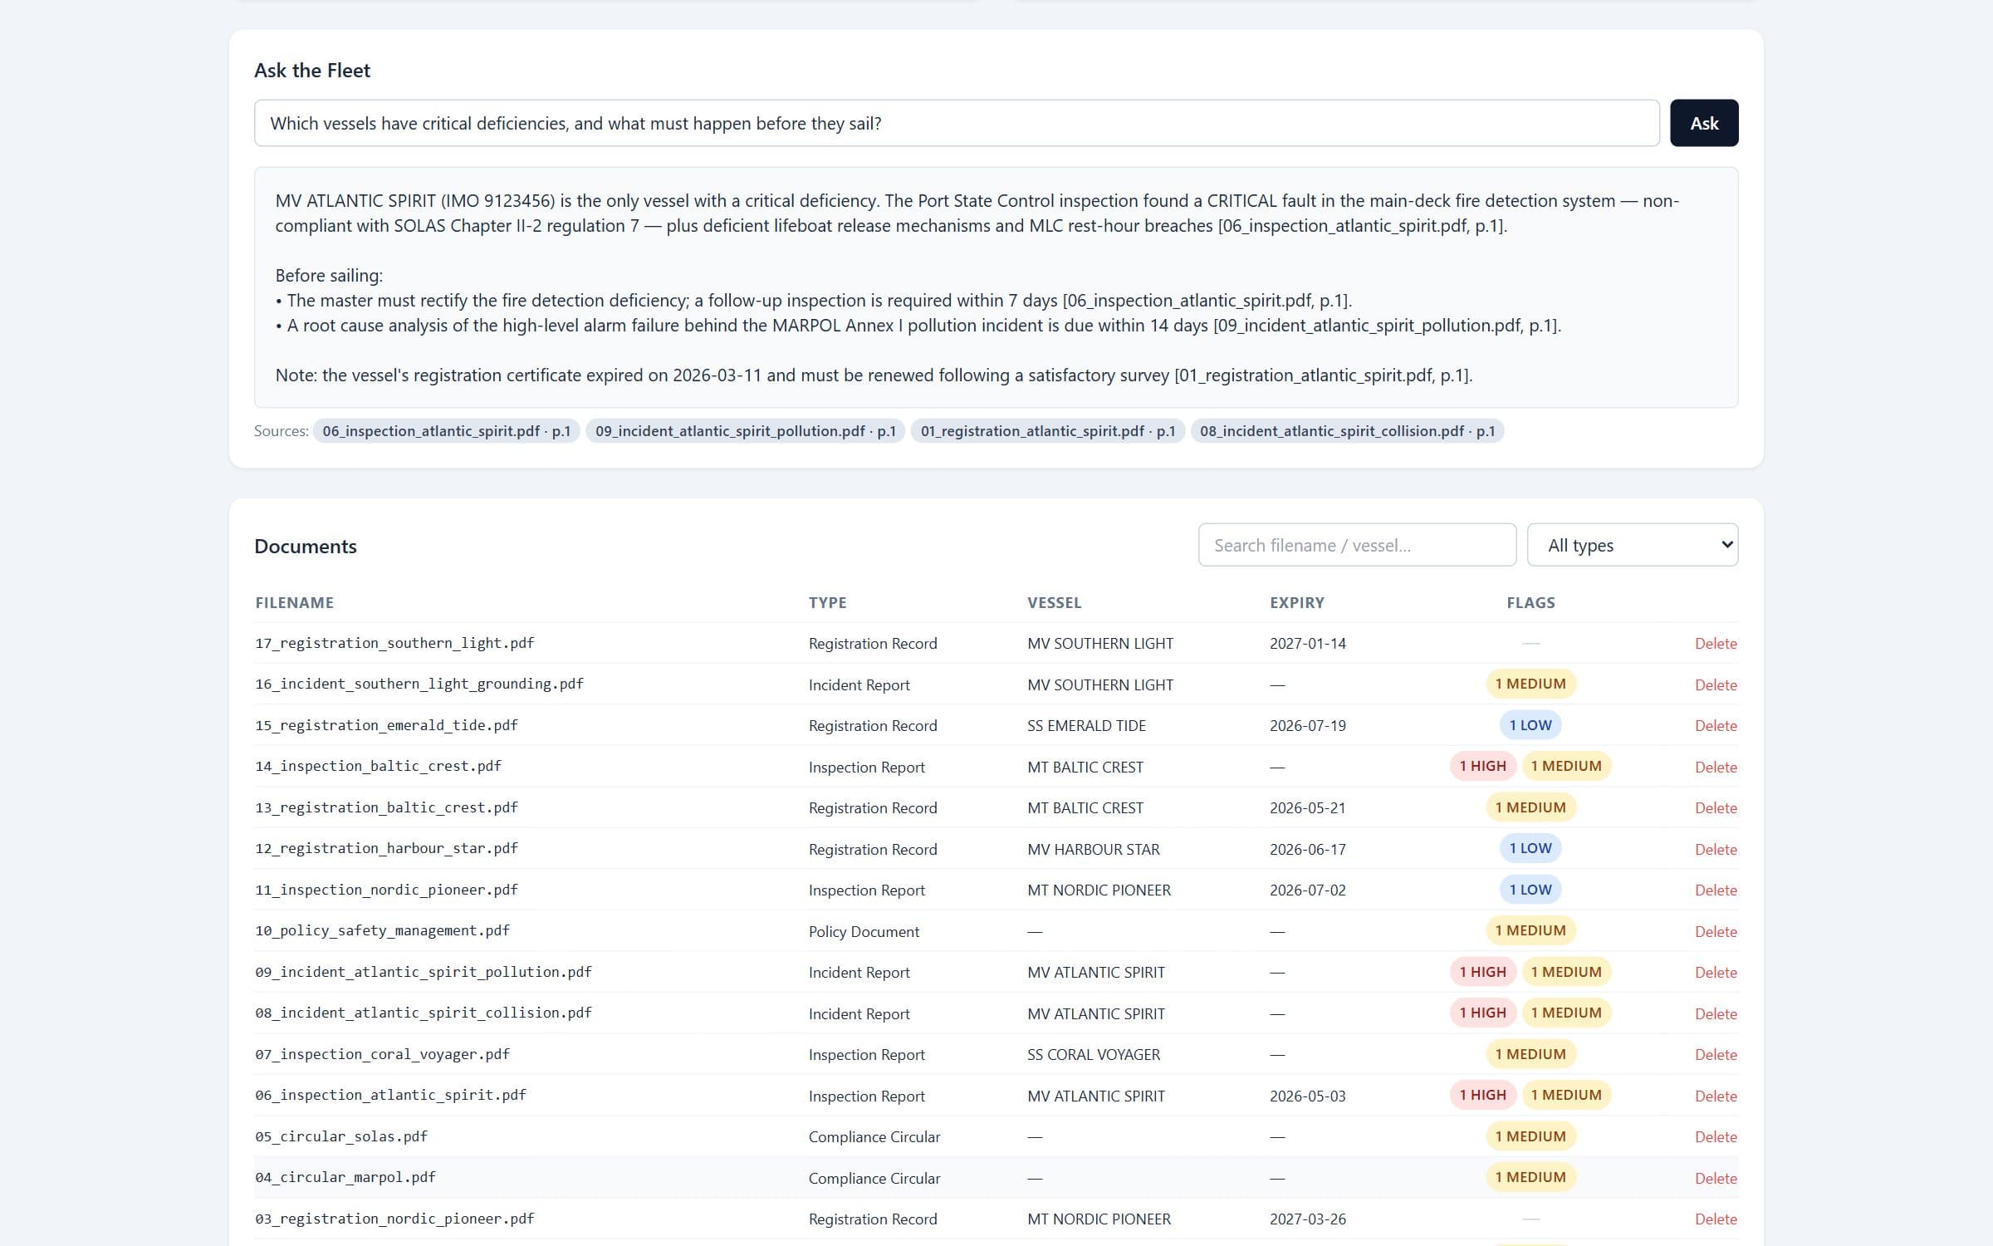This screenshot has width=1993, height=1246.
Task: Delete 13_registration_baltic_crest.pdf
Action: click(1716, 807)
